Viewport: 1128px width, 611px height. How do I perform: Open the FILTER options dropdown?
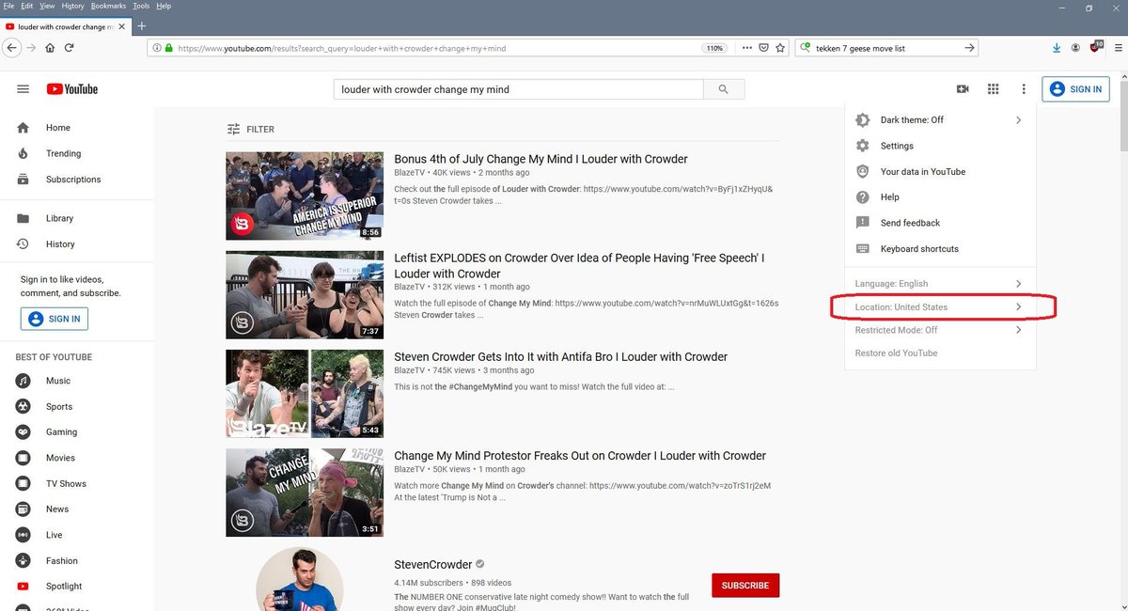[x=251, y=130]
